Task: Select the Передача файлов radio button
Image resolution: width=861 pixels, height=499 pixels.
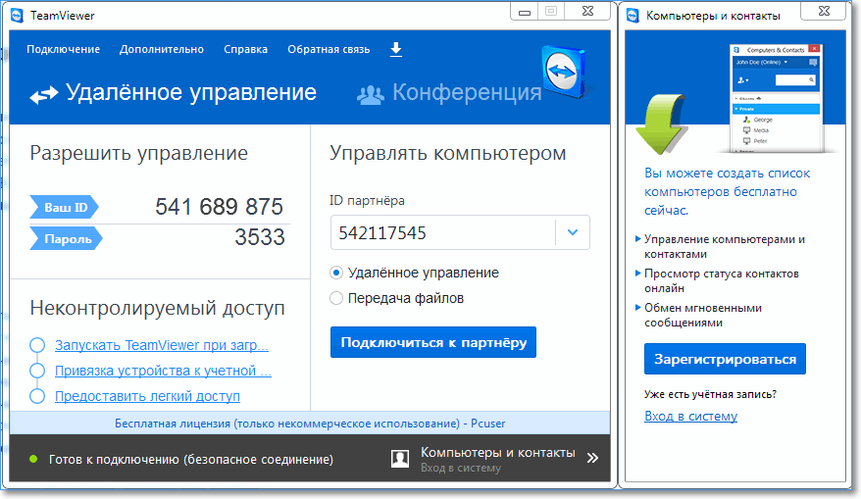Action: (336, 298)
